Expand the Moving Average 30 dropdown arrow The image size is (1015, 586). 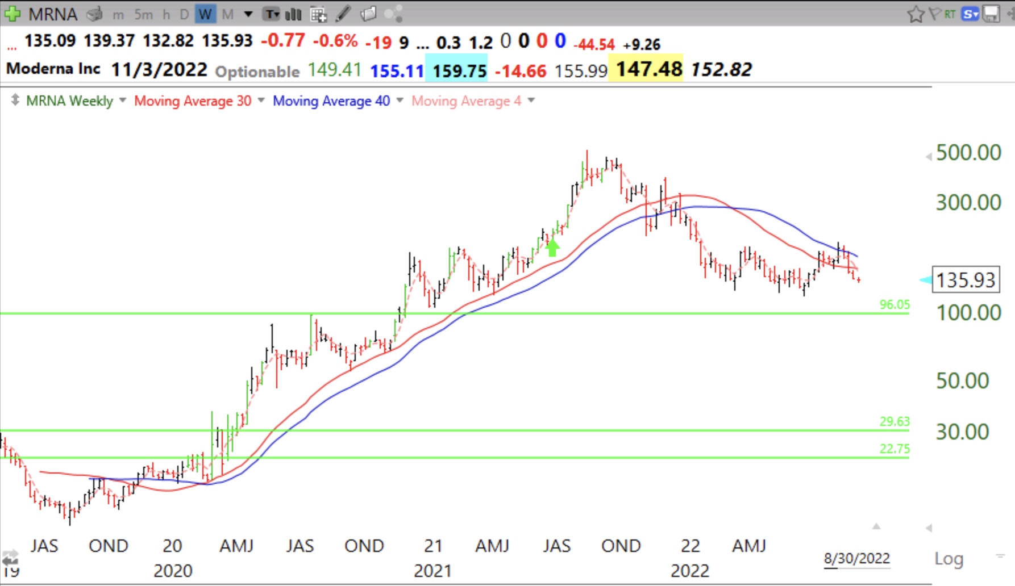[261, 101]
